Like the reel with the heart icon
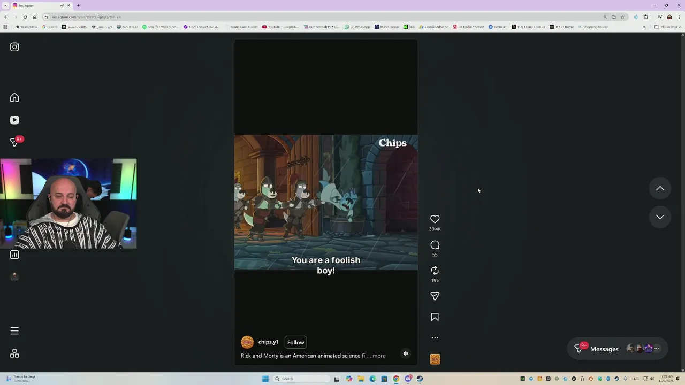685x385 pixels. tap(435, 219)
